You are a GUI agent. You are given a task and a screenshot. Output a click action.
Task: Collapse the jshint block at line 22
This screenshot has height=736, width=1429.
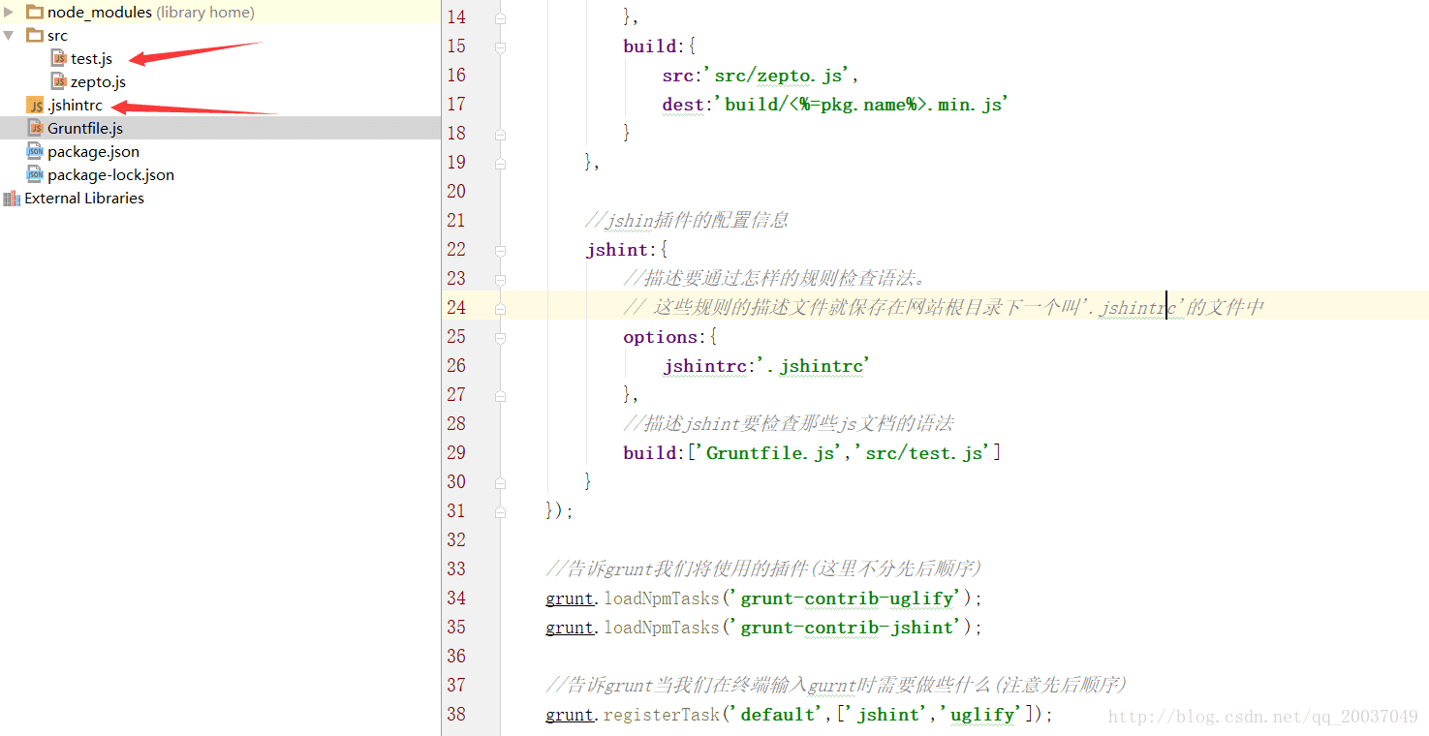(500, 250)
